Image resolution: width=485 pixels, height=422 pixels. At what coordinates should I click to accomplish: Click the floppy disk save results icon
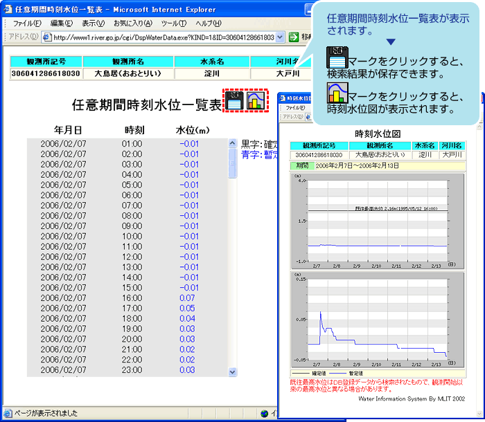235,101
